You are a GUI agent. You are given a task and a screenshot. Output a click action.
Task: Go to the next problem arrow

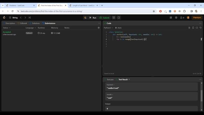[x=25, y=18]
